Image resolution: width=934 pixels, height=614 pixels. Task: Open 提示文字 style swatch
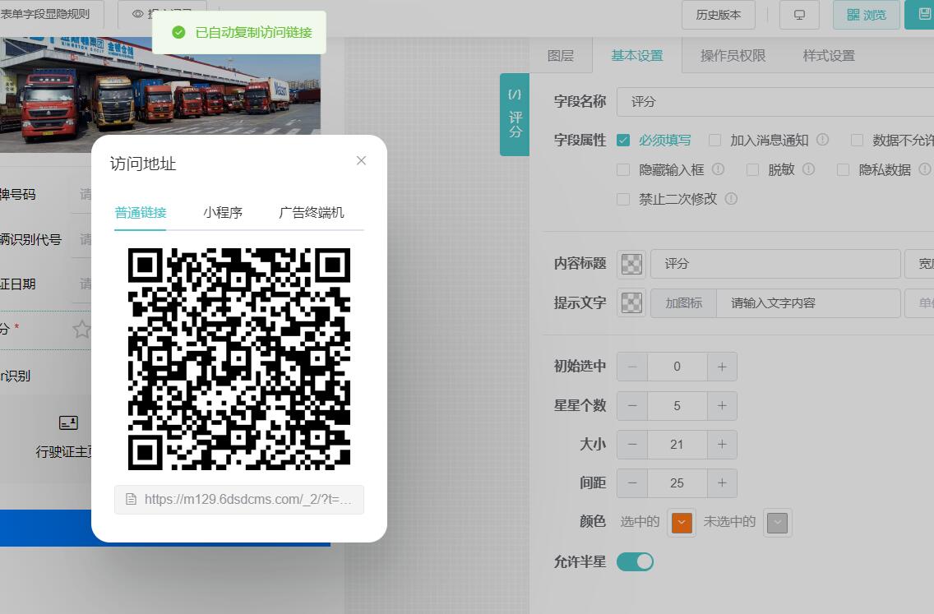631,303
